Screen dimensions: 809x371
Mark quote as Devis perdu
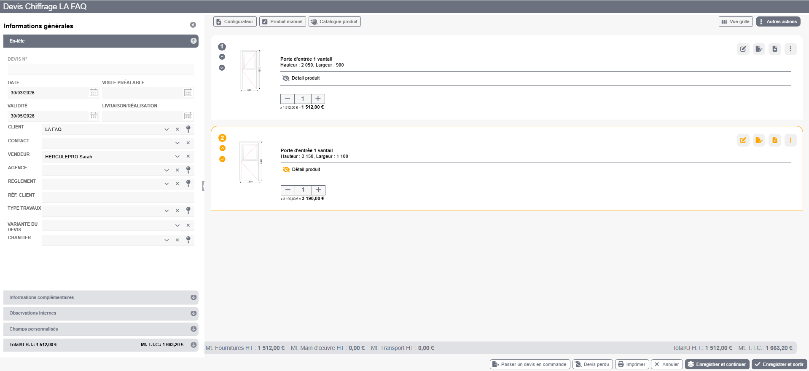click(x=593, y=364)
